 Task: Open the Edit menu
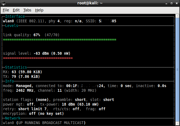16,10
